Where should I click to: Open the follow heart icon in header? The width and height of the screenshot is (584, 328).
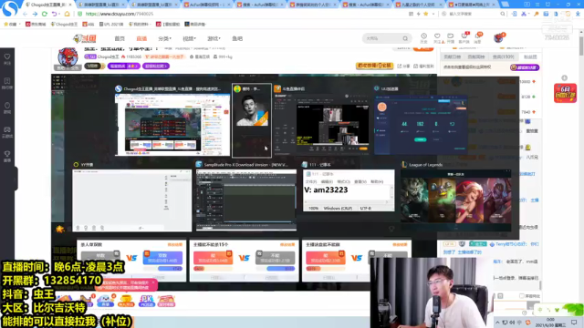(437, 38)
